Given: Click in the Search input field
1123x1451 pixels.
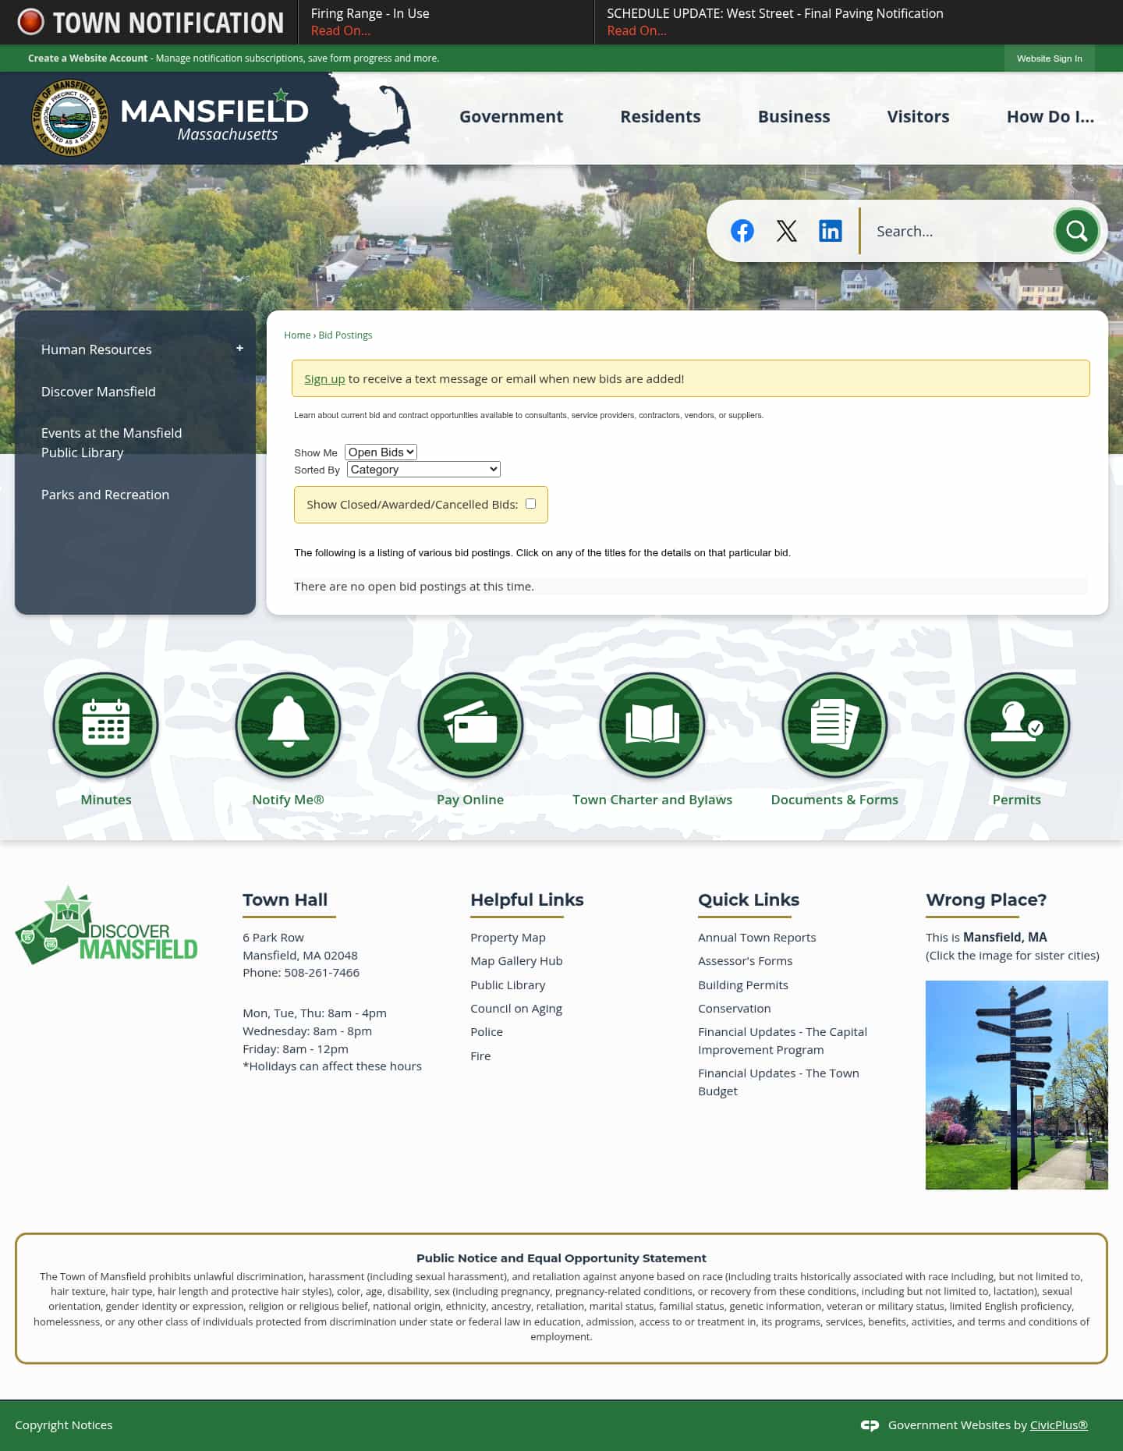Looking at the screenshot, I should 959,231.
